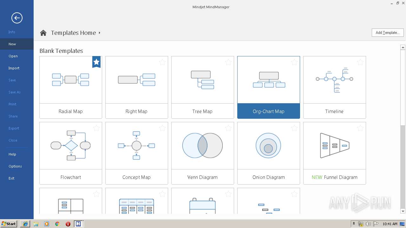406x228 pixels.
Task: Click the Close menu item
Action: (13, 140)
